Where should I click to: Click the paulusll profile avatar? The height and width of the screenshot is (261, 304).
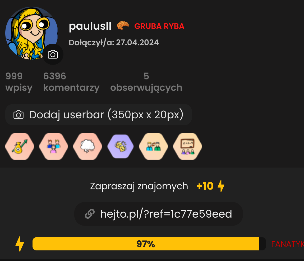click(31, 33)
